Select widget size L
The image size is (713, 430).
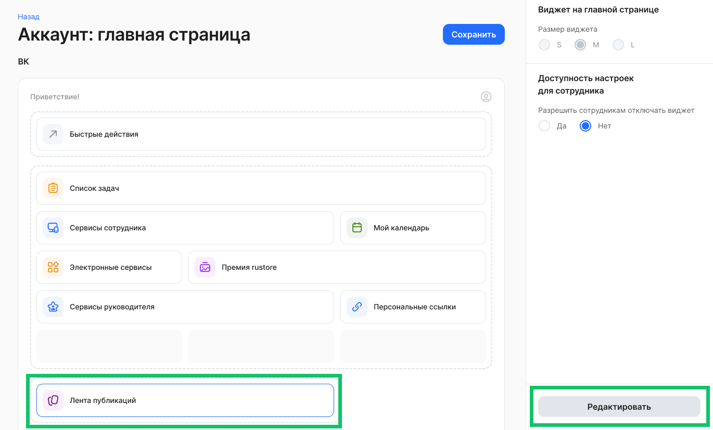pyautogui.click(x=618, y=45)
